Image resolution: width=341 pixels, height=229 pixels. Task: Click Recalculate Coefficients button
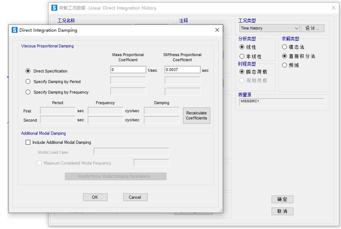pos(196,115)
